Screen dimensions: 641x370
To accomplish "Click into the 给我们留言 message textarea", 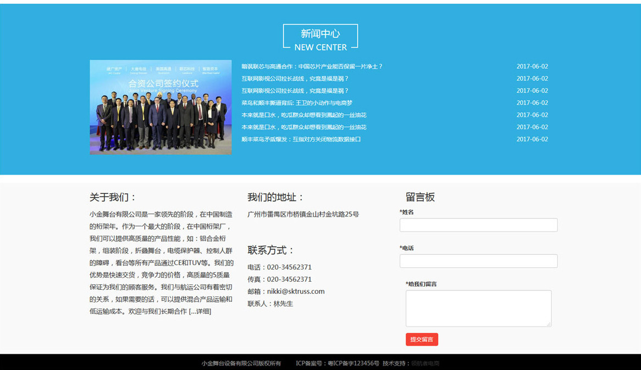I will tap(478, 308).
